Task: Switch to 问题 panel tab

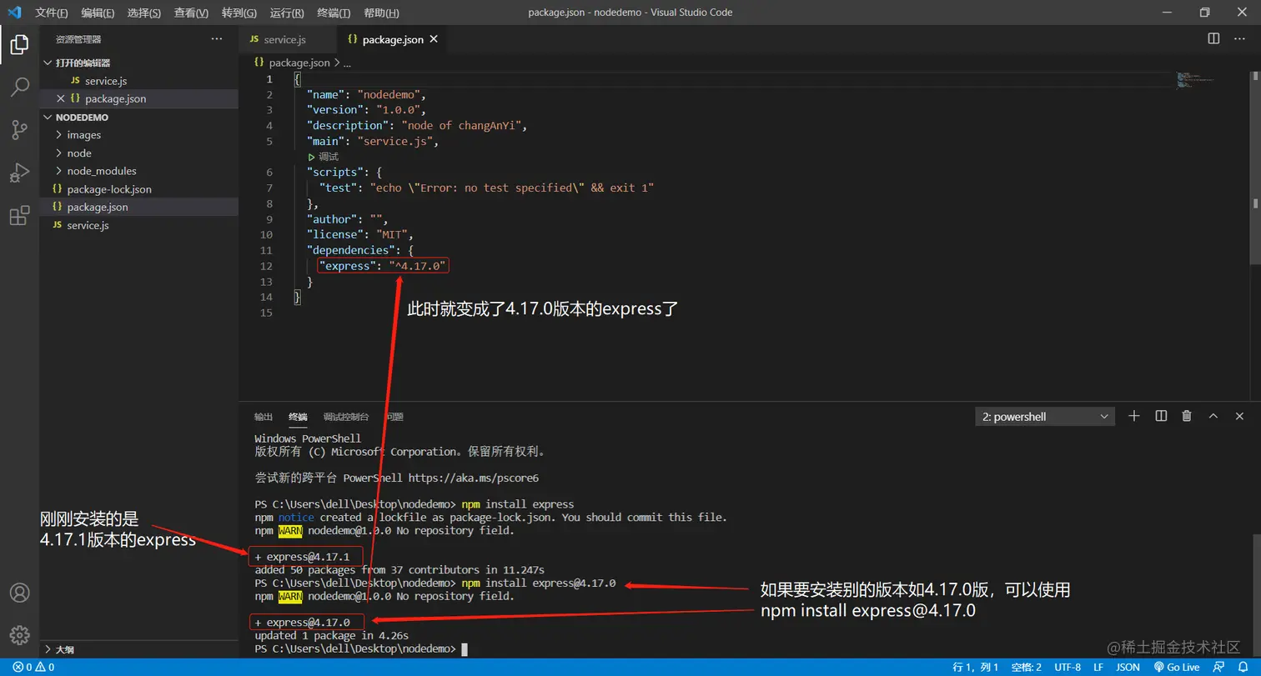Action: point(394,416)
